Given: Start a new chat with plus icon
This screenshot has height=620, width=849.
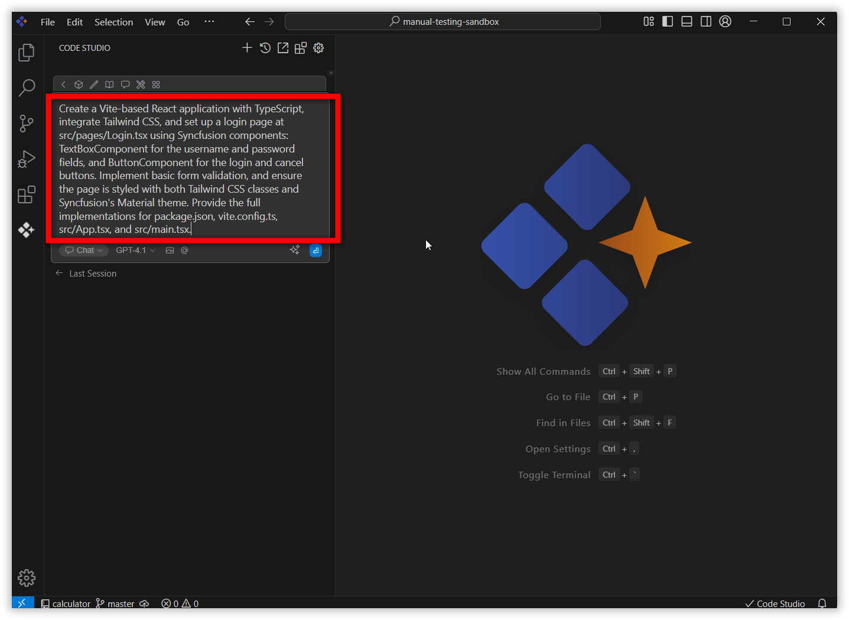Looking at the screenshot, I should click(x=247, y=48).
